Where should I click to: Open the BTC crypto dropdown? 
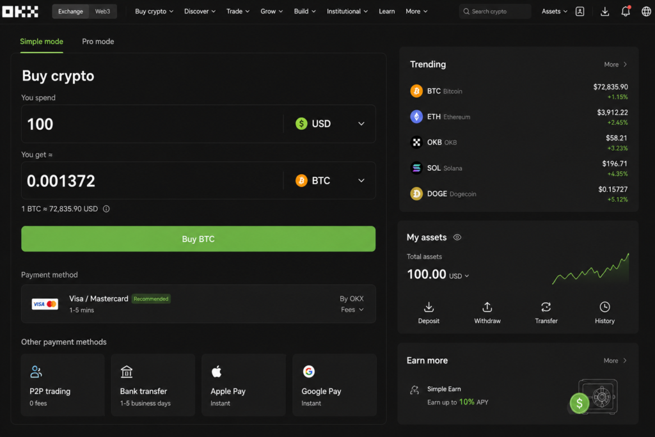pyautogui.click(x=330, y=180)
